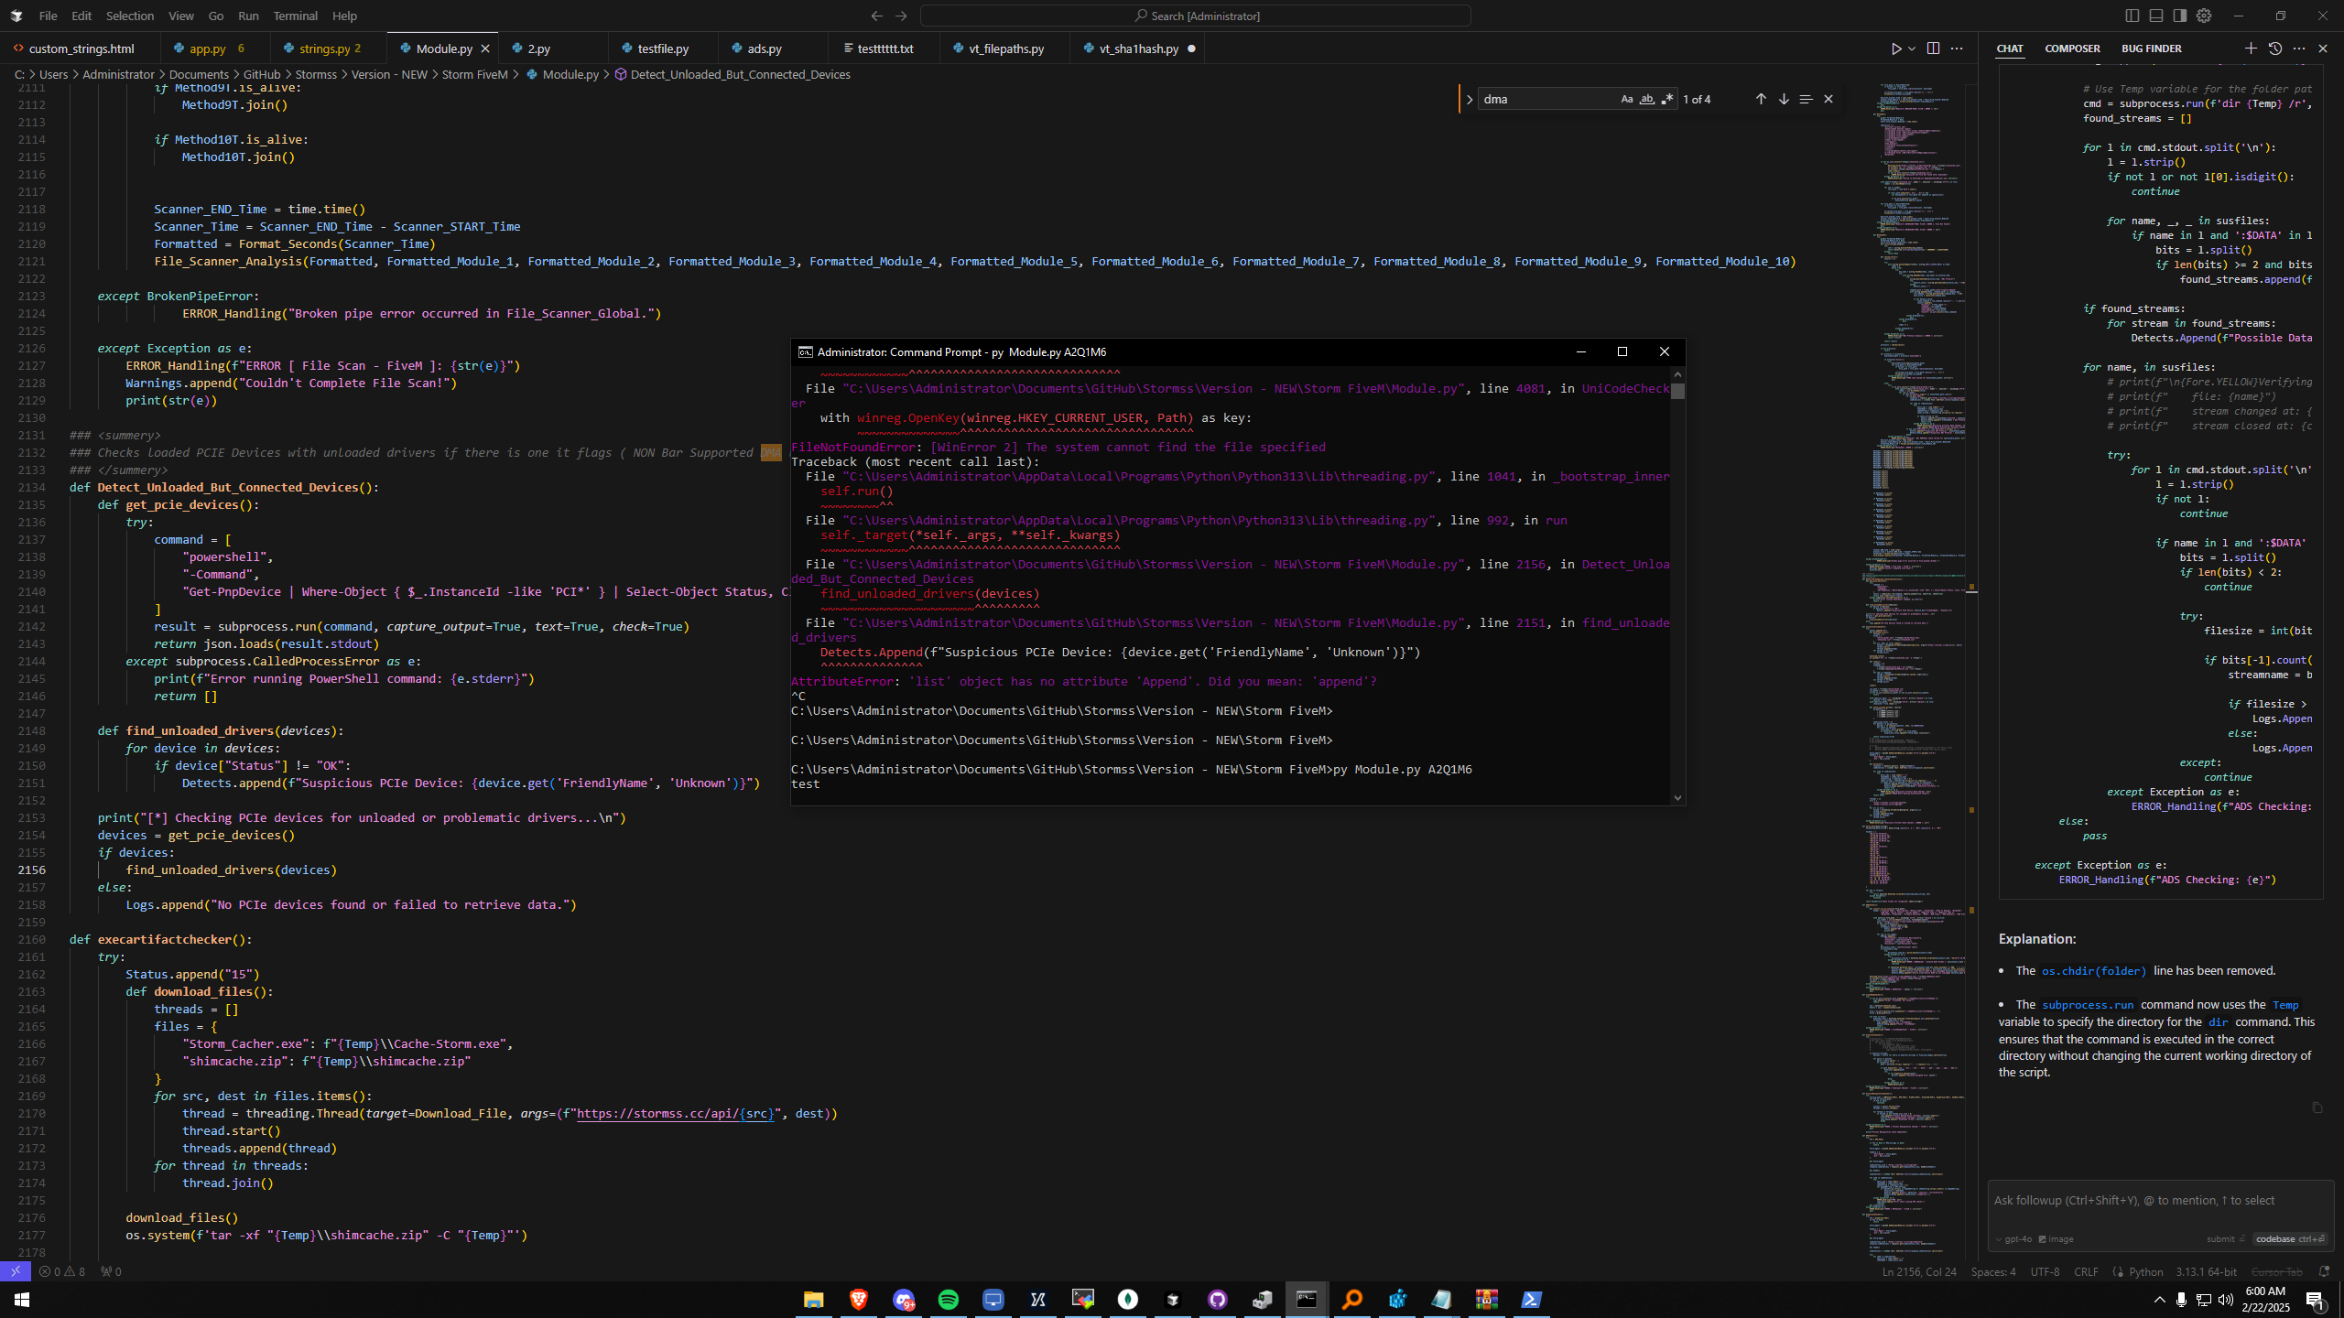2344x1318 pixels.
Task: Toggle Match Whole Word in find widget
Action: pos(1646,99)
